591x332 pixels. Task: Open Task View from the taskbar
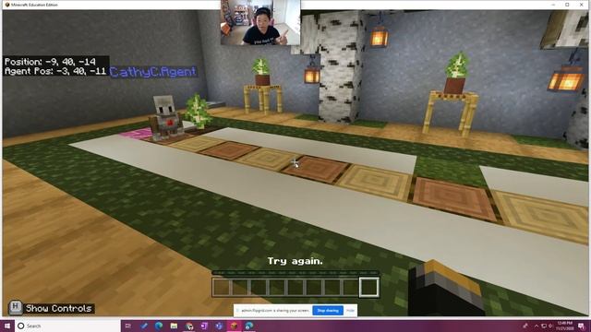coord(128,326)
